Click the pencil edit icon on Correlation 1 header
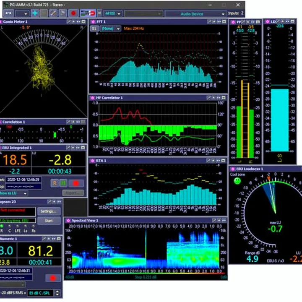 pyautogui.click(x=68, y=122)
